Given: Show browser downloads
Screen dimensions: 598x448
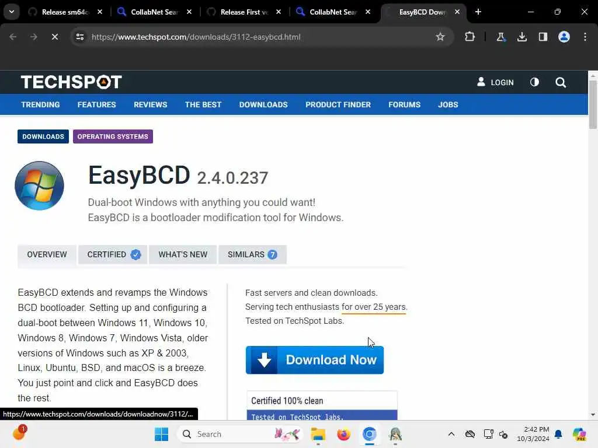Looking at the screenshot, I should pos(521,37).
